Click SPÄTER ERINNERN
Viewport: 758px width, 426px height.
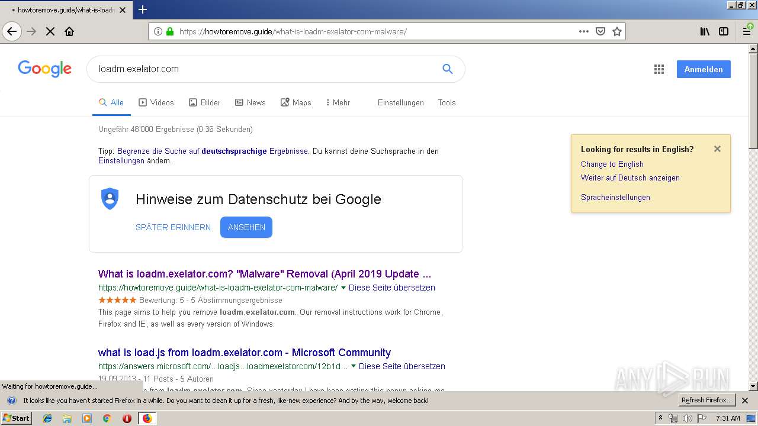click(173, 227)
